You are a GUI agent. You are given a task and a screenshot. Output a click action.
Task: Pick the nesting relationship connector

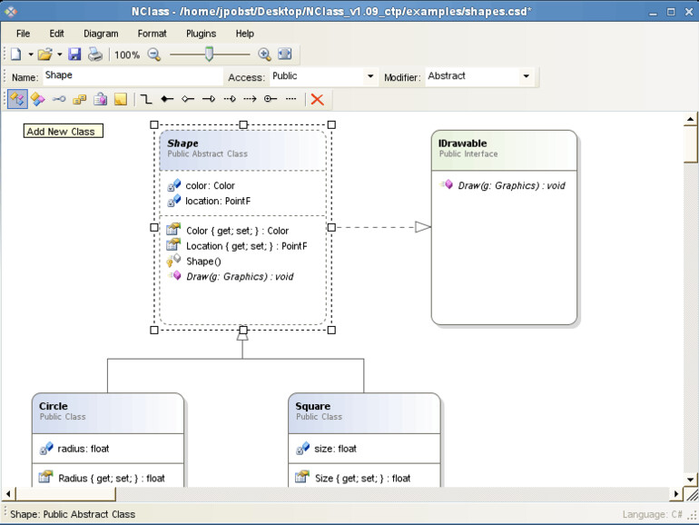[x=270, y=99]
